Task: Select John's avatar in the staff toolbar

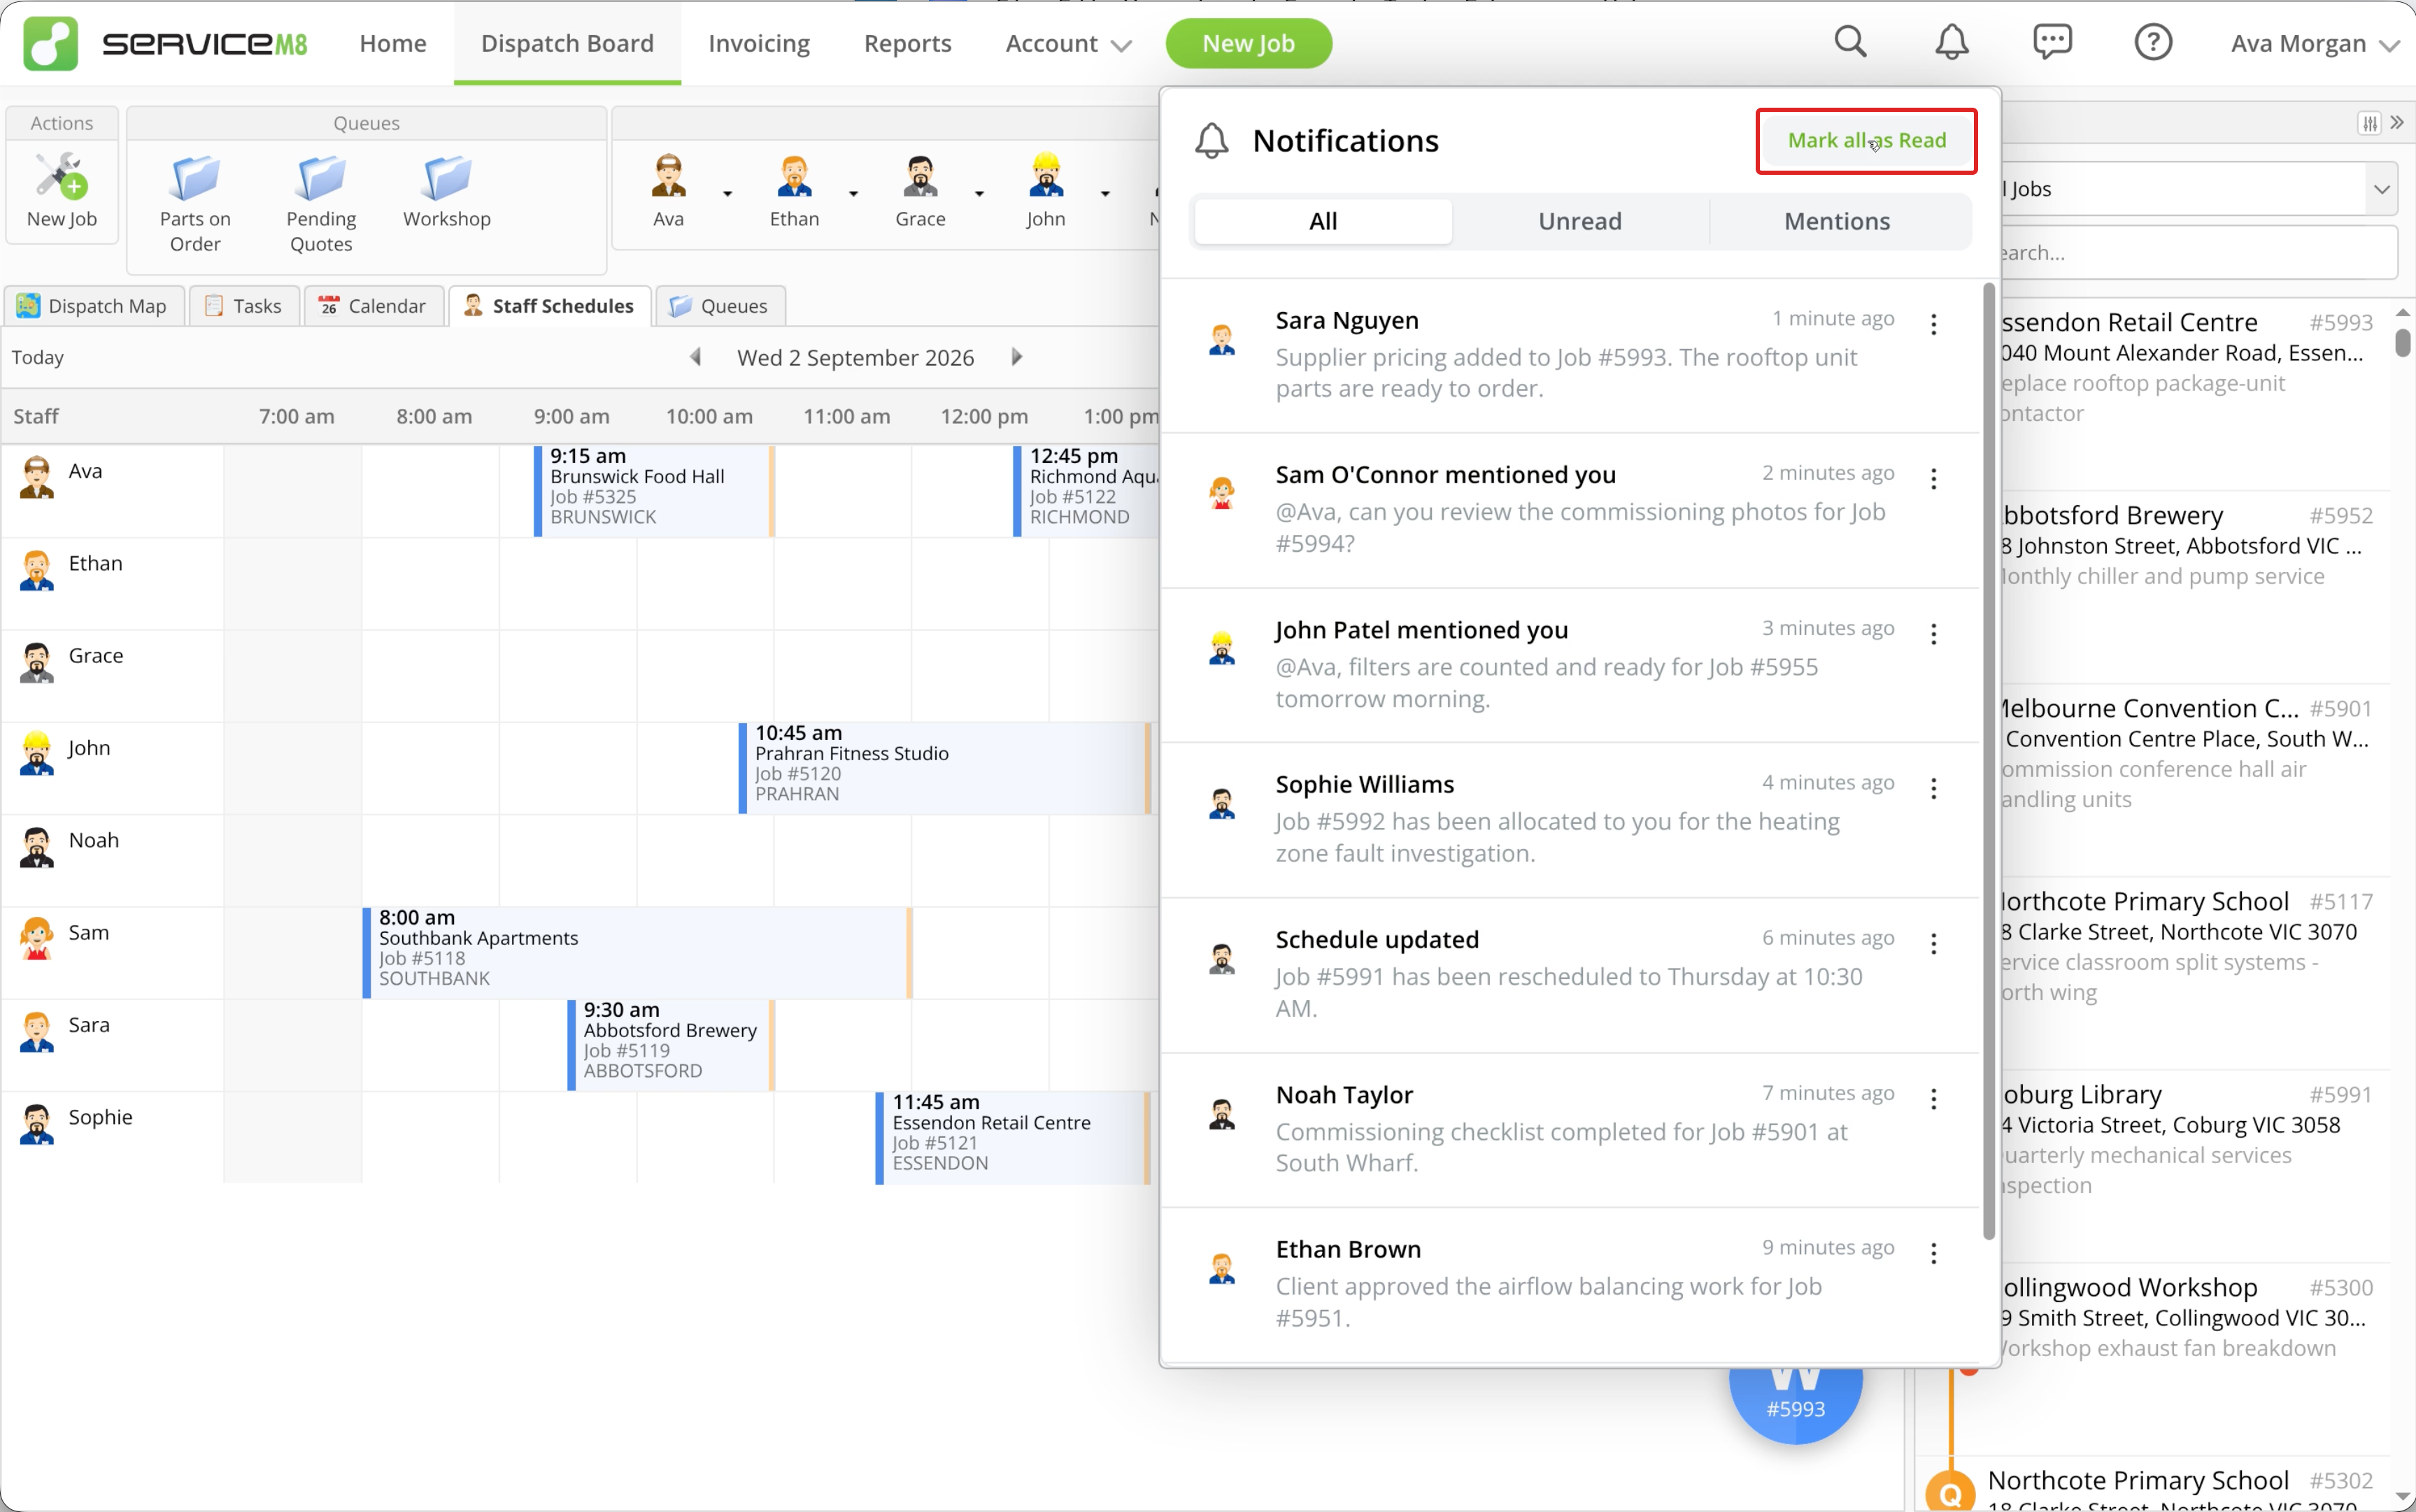Action: [x=1046, y=176]
